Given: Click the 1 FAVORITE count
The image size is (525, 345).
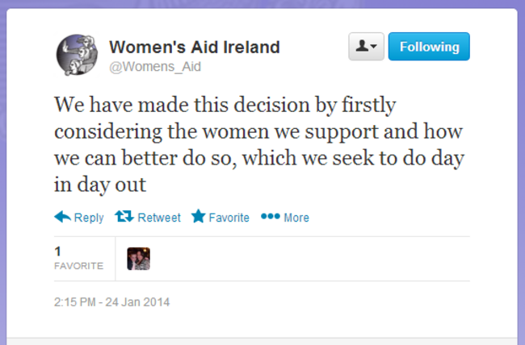Looking at the screenshot, I should 78,259.
